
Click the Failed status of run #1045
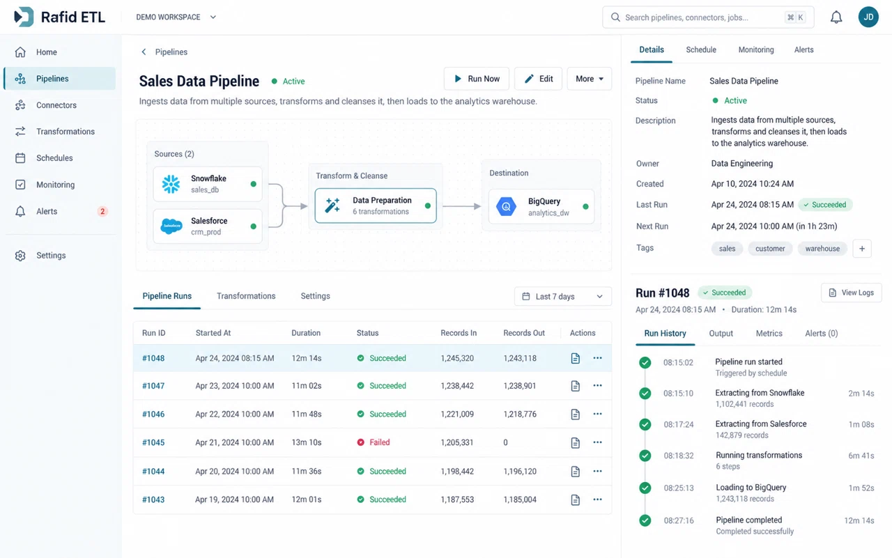pos(374,442)
